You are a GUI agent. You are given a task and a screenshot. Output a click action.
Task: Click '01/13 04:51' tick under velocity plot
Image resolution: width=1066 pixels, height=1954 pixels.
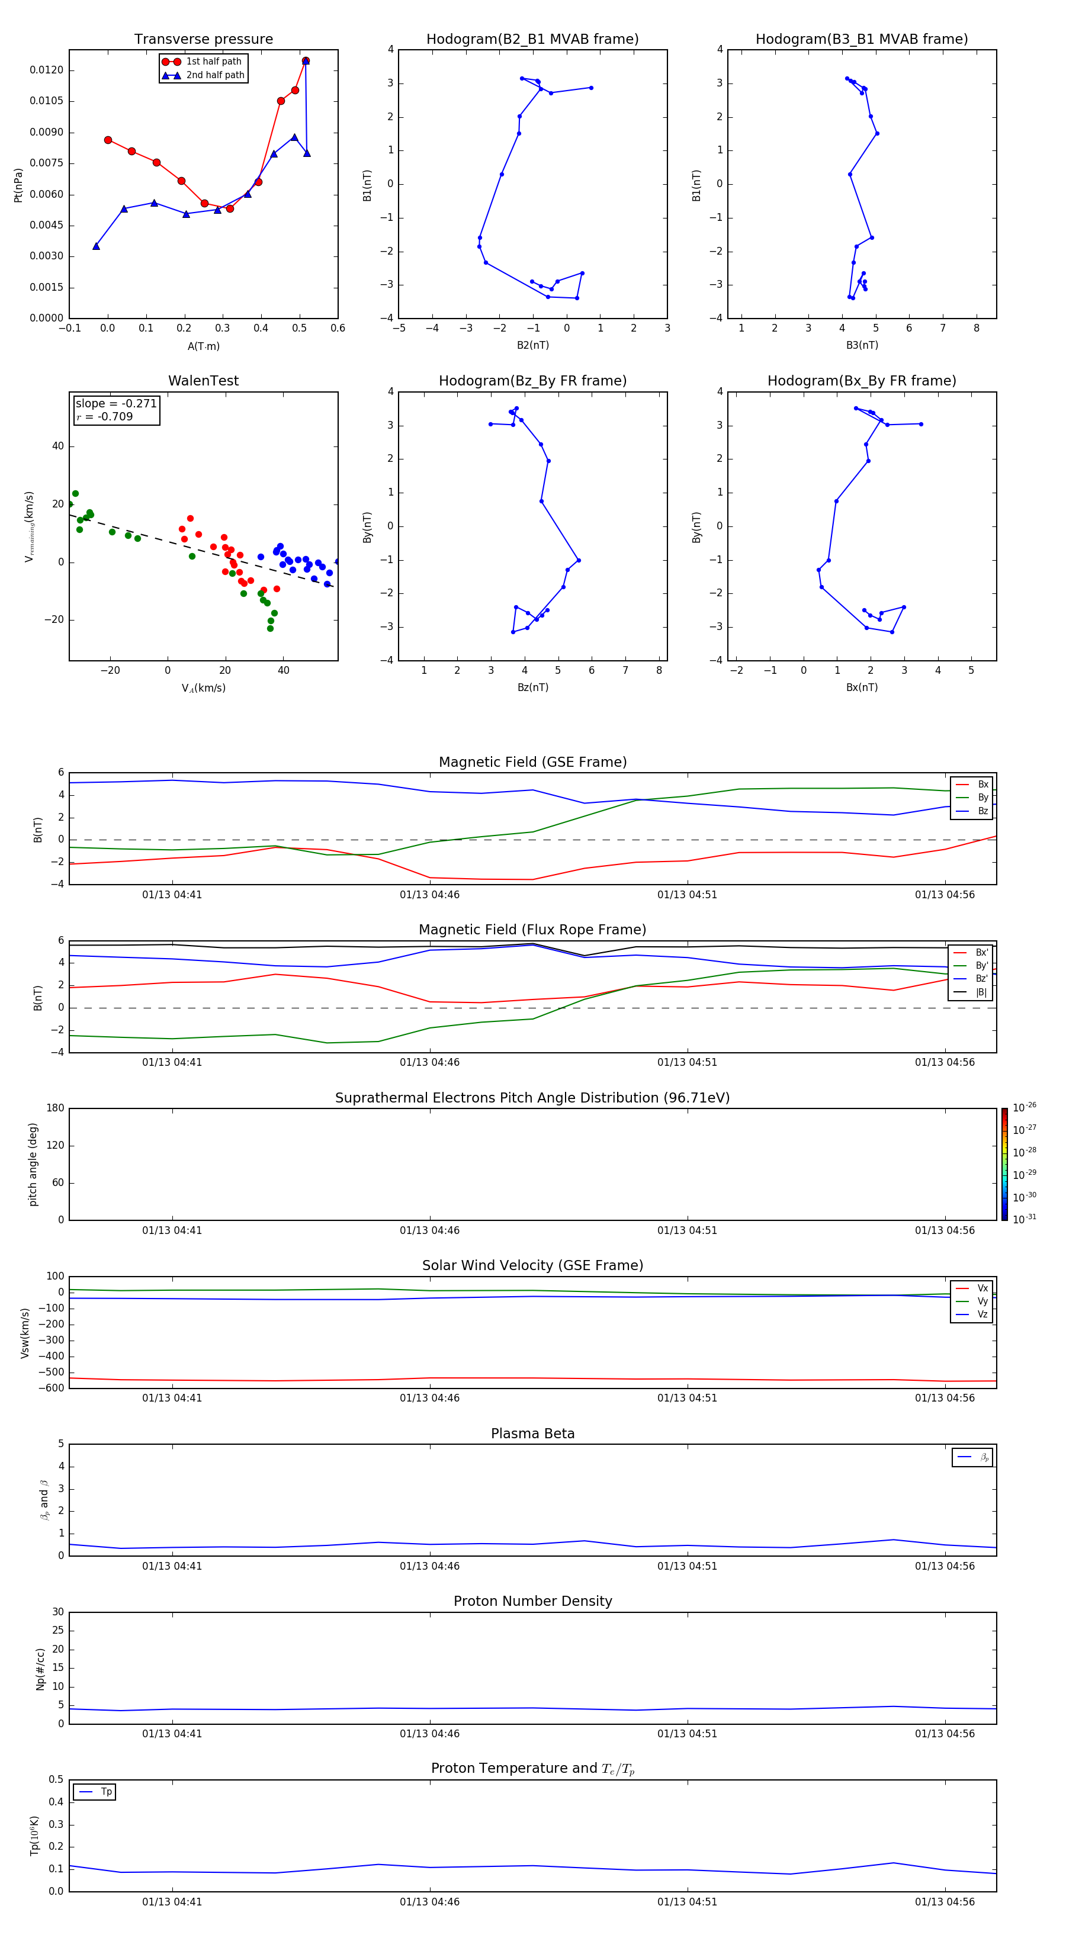tap(688, 1398)
